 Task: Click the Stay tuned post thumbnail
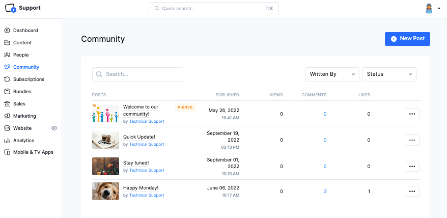pos(105,167)
